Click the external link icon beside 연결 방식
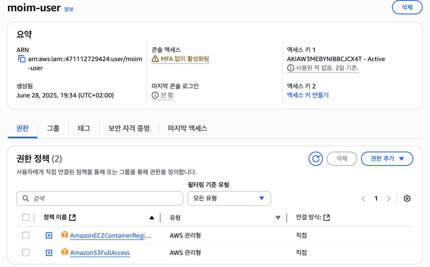Viewport: 430px width, 267px height. coord(327,217)
